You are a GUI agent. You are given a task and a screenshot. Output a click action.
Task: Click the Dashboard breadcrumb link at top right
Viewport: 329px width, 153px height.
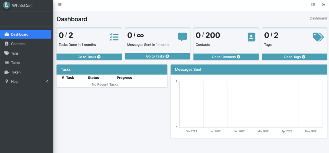(x=318, y=18)
